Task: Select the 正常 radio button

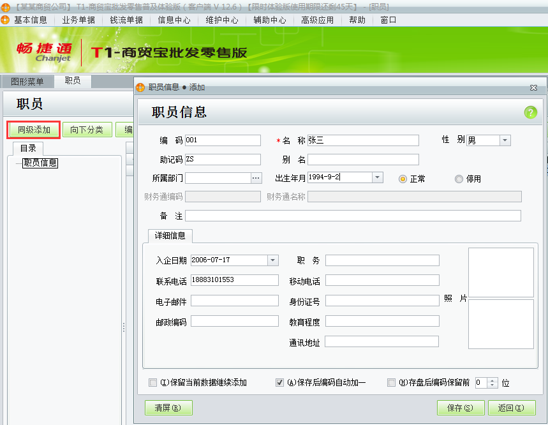Action: click(x=403, y=178)
